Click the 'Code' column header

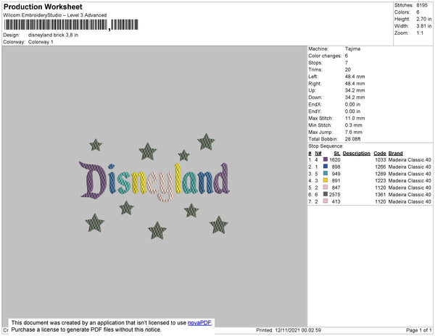pyautogui.click(x=380, y=154)
